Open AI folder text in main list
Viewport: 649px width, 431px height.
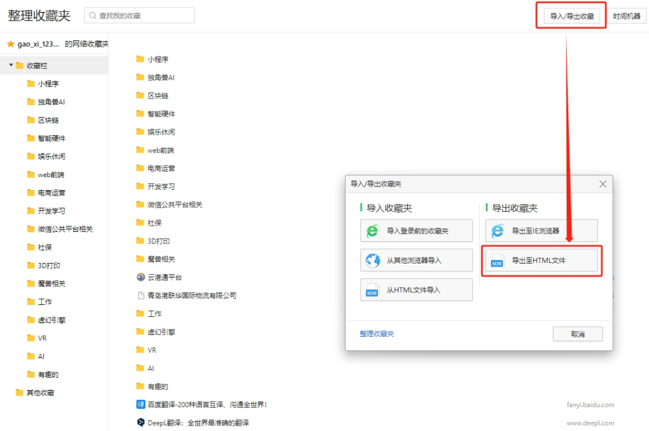(151, 369)
